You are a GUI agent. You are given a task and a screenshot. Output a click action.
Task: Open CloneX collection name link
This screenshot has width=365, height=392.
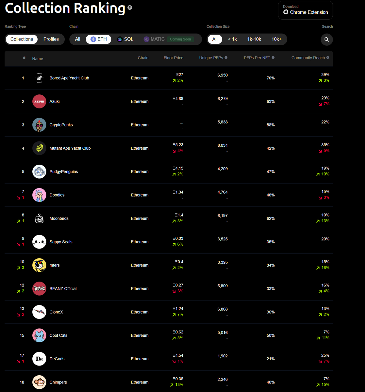click(56, 312)
